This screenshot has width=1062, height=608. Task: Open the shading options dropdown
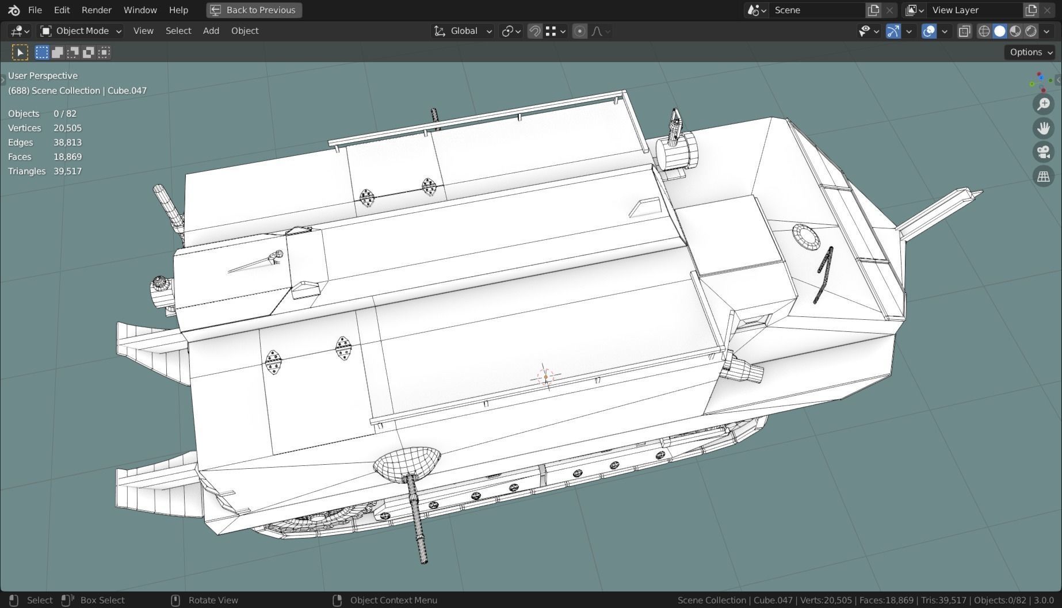[1046, 31]
